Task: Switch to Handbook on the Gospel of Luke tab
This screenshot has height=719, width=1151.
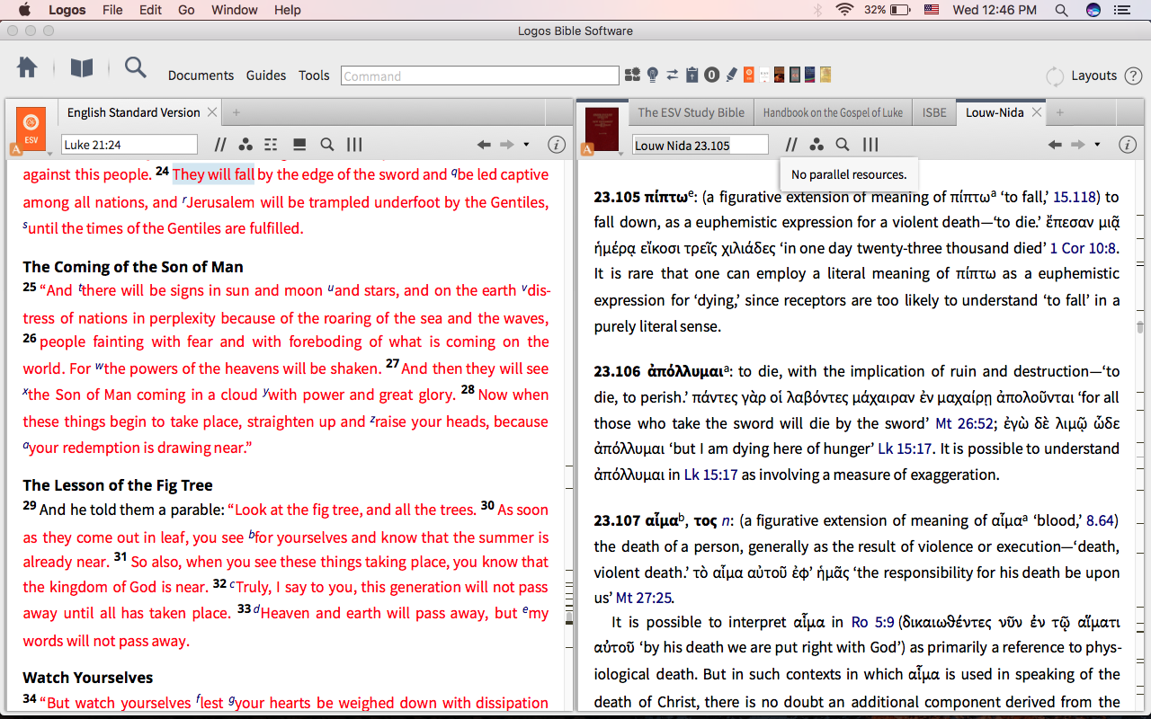Action: (x=833, y=112)
